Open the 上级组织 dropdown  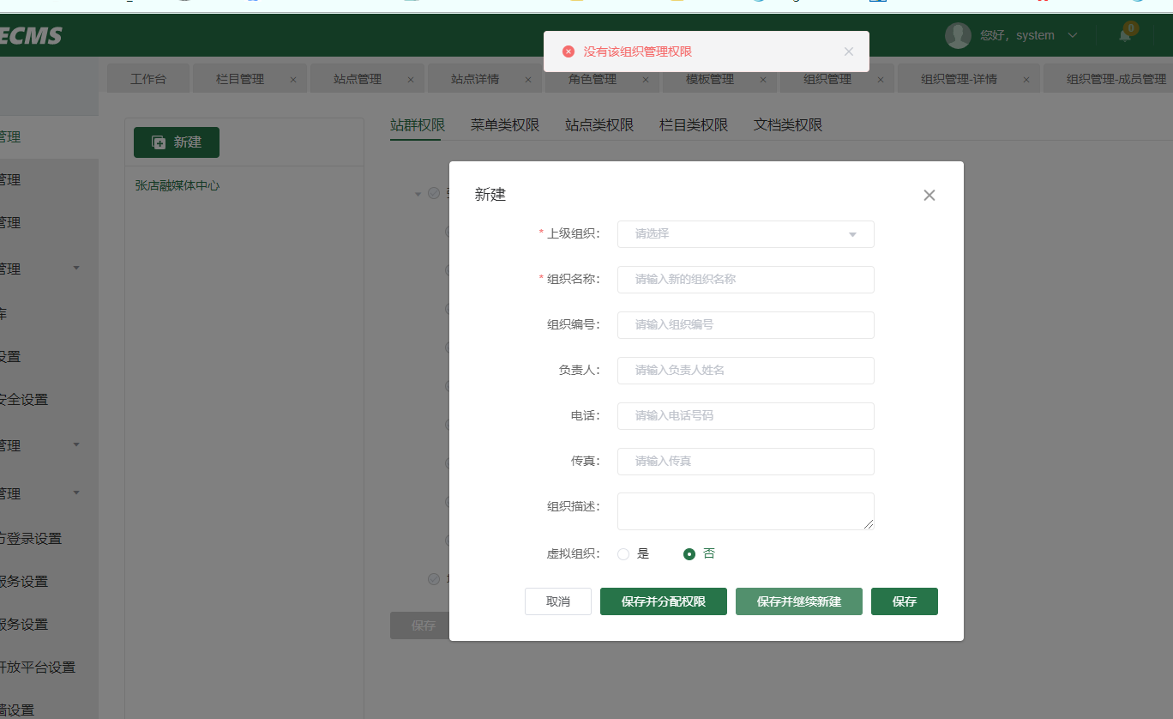[746, 234]
